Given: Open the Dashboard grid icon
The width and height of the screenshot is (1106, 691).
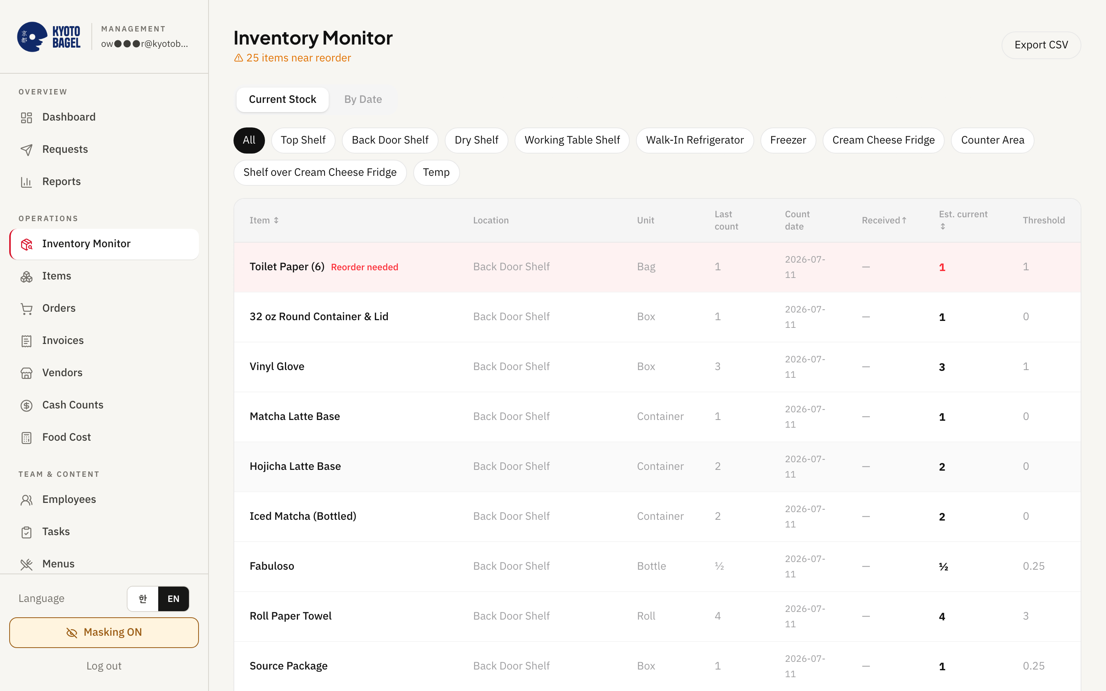Looking at the screenshot, I should click(26, 117).
